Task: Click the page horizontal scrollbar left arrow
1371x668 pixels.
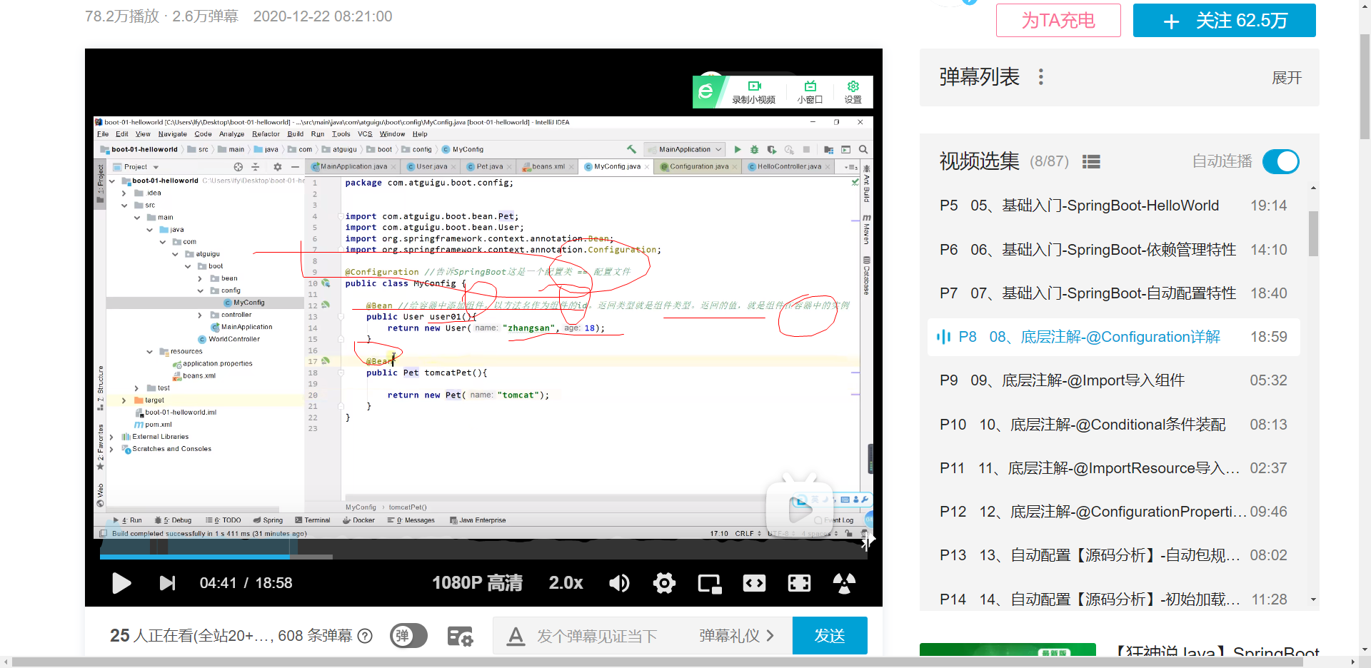Action: 6,662
